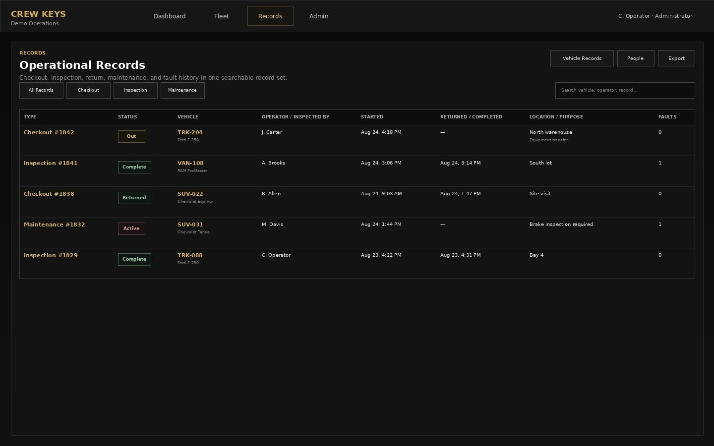Filter records by Maintenance

click(x=182, y=90)
